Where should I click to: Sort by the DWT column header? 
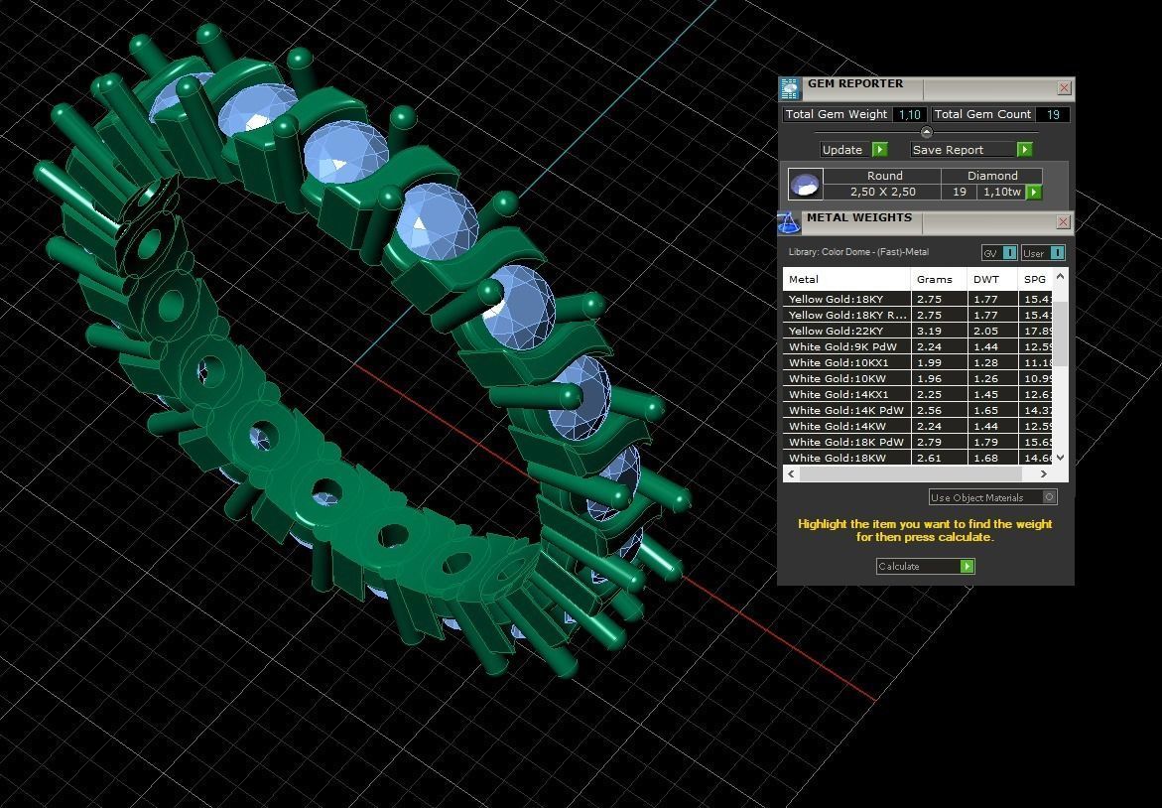pos(993,280)
